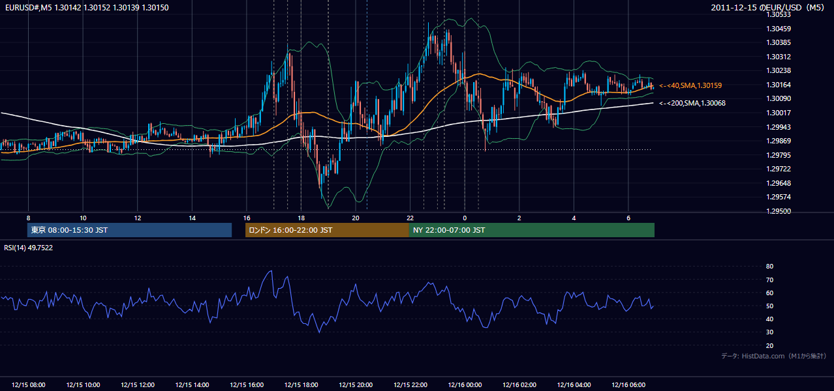Click price axis value 1.30385
The image size is (834, 391).
coord(779,42)
